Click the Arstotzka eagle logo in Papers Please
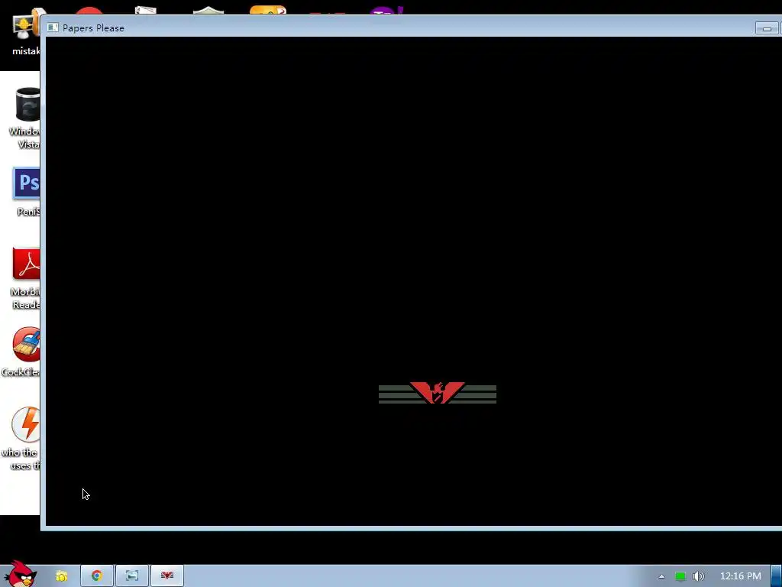 (x=438, y=393)
